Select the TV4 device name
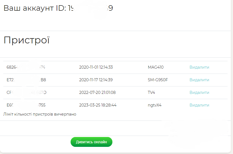Screen dimensions: 233x154 click(x=151, y=93)
